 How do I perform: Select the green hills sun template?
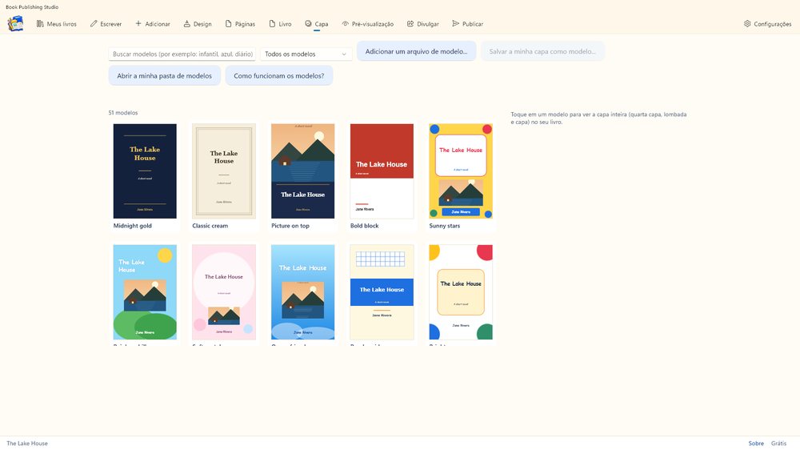coord(145,292)
